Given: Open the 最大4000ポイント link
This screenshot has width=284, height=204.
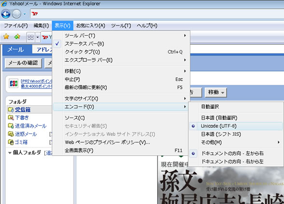Looking at the screenshot, I should pos(36,86).
